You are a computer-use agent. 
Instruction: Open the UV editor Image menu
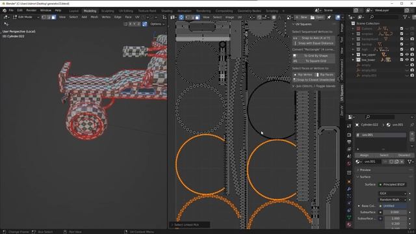click(x=229, y=18)
